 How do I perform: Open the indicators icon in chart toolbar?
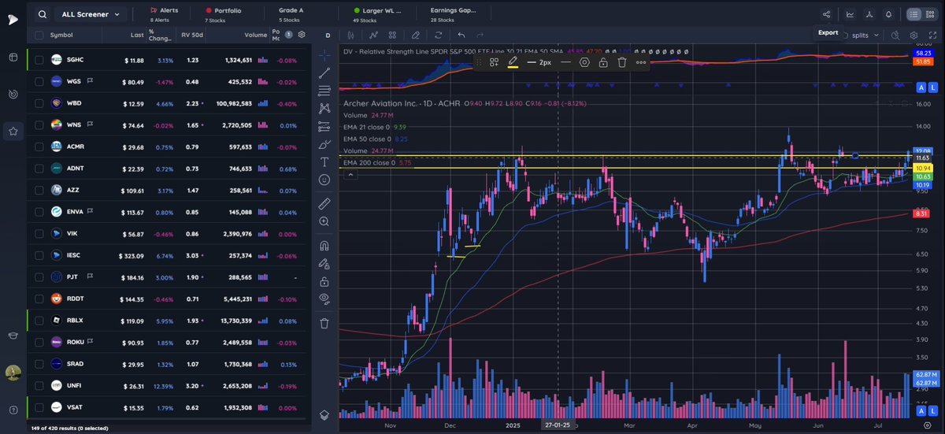(x=373, y=35)
